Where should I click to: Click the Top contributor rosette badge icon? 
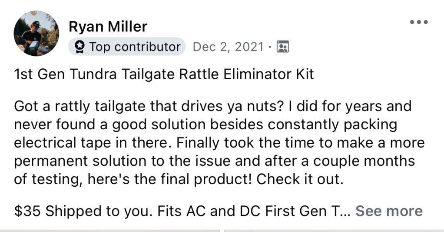80,47
